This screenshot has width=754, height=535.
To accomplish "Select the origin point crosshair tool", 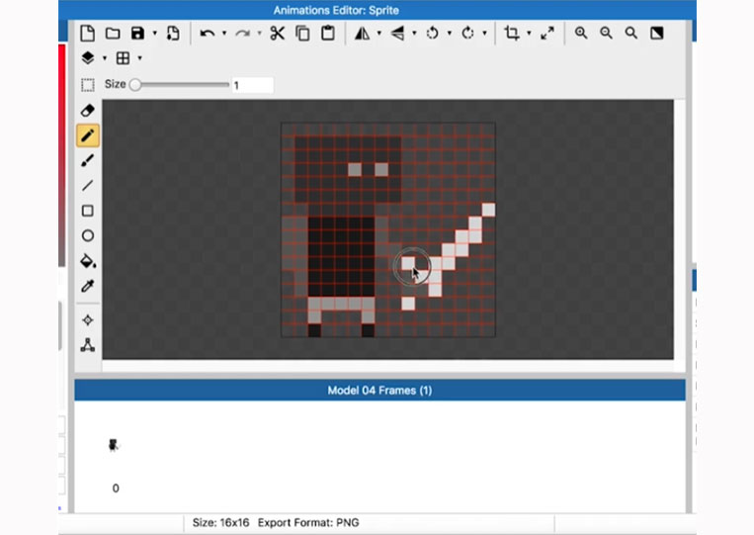I will (x=88, y=320).
